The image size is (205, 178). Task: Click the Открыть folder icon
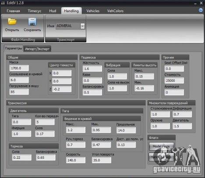(12, 21)
